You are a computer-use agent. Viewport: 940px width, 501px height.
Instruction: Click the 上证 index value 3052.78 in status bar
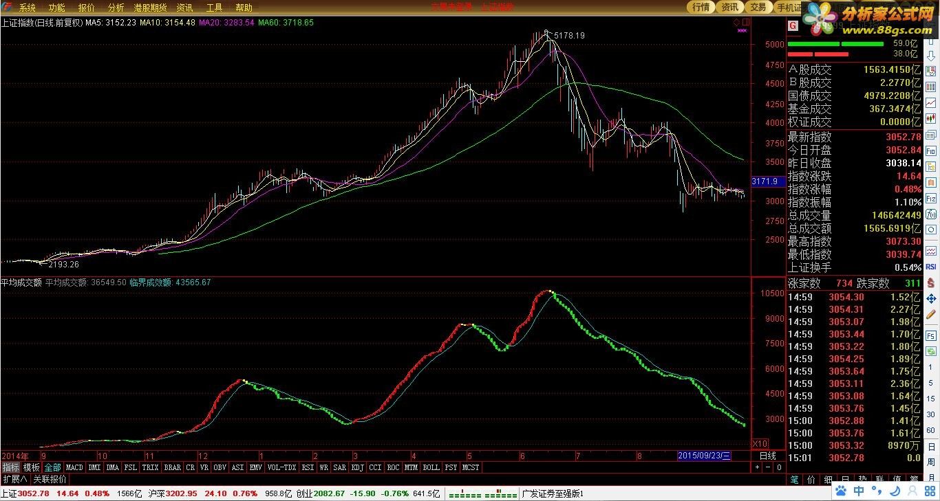click(x=33, y=493)
